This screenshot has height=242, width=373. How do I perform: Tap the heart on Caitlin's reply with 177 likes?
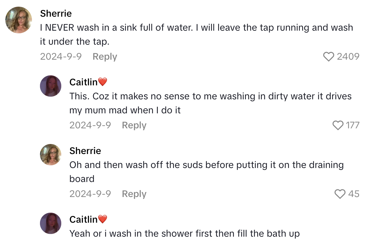click(x=338, y=125)
